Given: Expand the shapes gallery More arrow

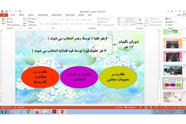Looking at the screenshot, I should 135,24.
